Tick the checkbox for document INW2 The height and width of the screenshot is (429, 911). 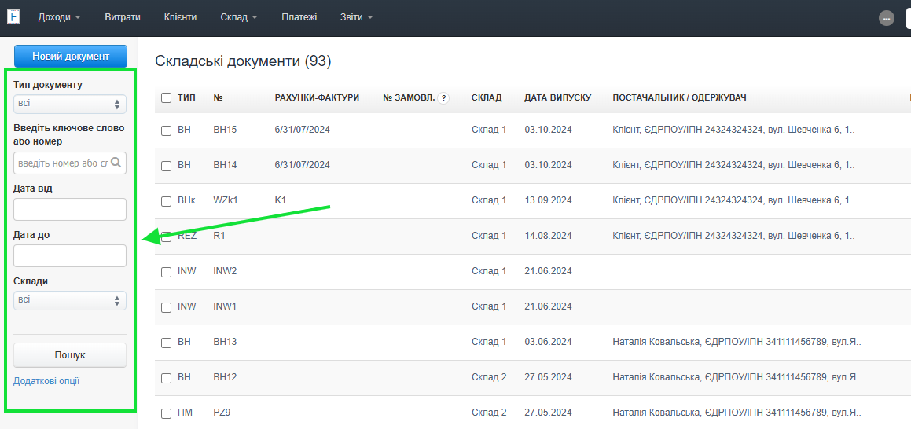(166, 272)
